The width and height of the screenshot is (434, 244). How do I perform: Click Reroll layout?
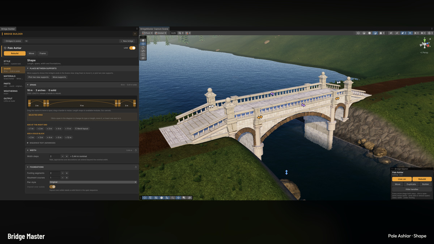pos(82,129)
